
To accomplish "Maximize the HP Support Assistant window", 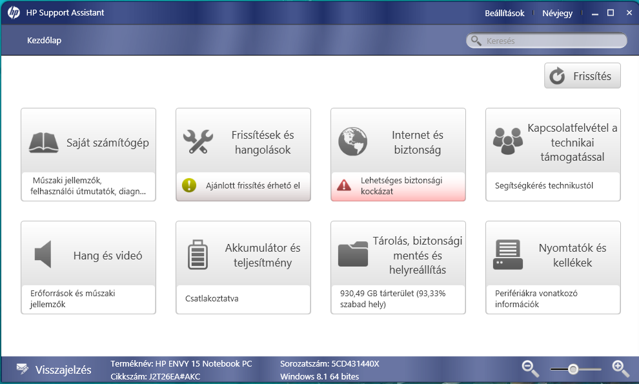I will (x=611, y=13).
